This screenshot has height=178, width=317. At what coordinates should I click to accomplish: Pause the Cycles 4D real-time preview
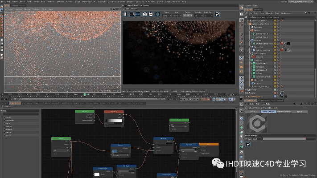125,14
